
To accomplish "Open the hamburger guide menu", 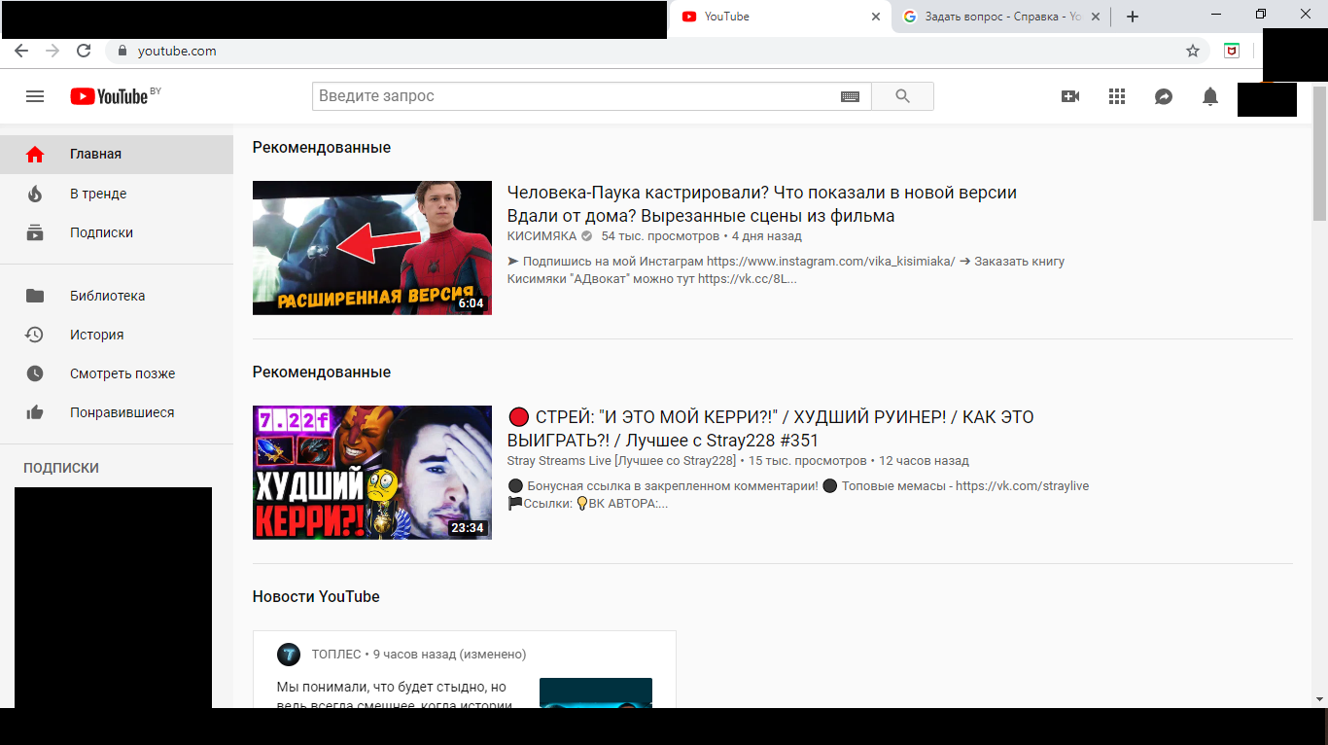I will pos(35,96).
